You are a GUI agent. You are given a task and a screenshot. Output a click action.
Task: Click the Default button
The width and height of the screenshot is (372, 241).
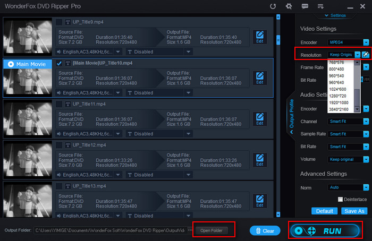coord(324,211)
